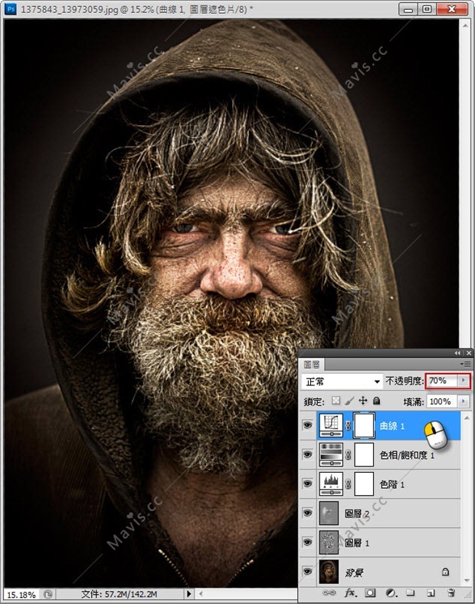Click the link layers icon in Layers panel
The image size is (475, 604).
(x=329, y=592)
